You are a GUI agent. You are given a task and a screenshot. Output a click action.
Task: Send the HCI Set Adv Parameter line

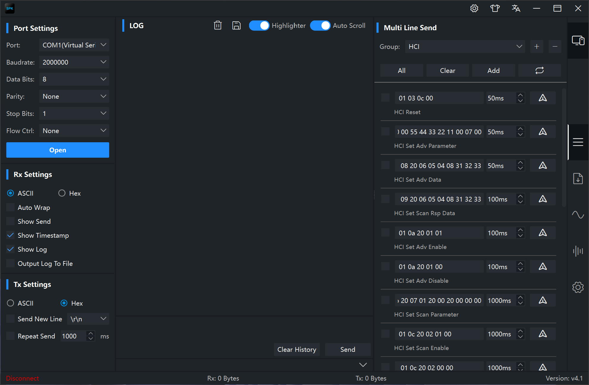point(543,132)
